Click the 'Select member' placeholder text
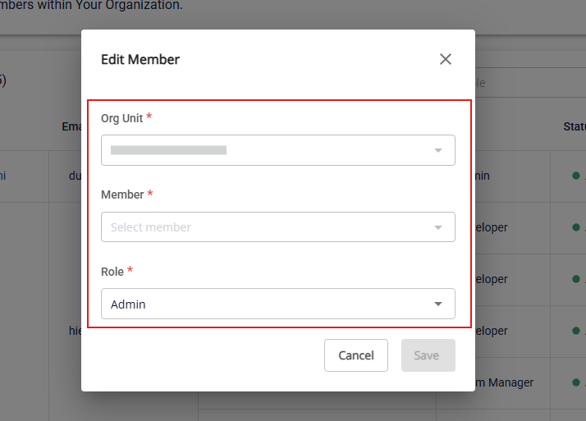Screen dimensions: 586x421 [x=151, y=227]
